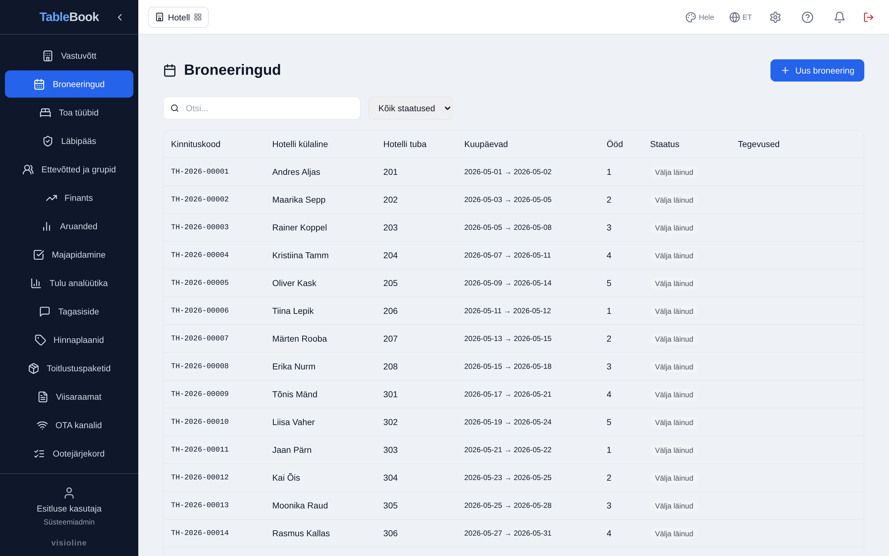This screenshot has width=889, height=556.
Task: Click Välja läinud status for Andres Aljas
Action: pyautogui.click(x=674, y=172)
